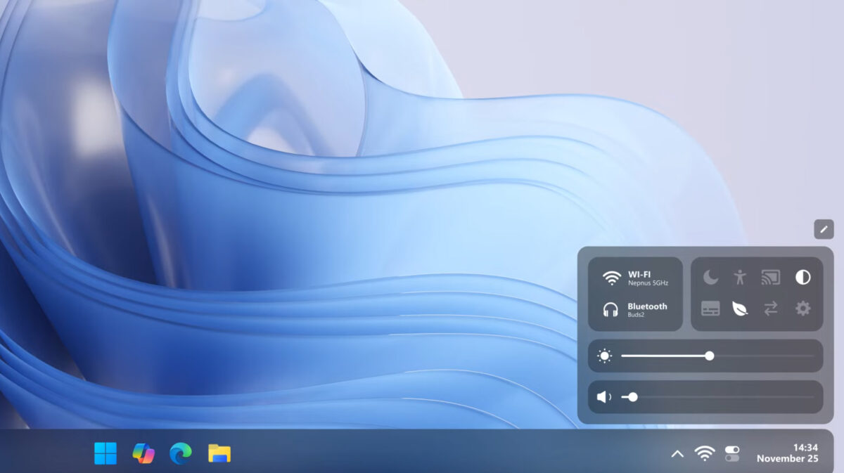Launch Copilot from the taskbar
Image resolution: width=844 pixels, height=473 pixels.
click(143, 454)
